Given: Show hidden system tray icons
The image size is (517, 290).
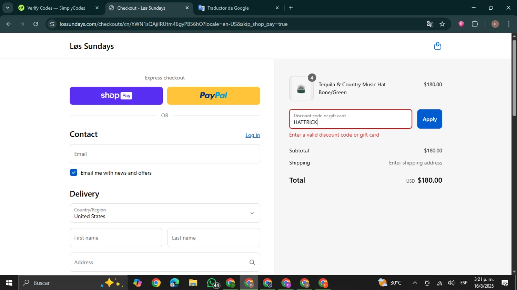Looking at the screenshot, I should [415, 283].
